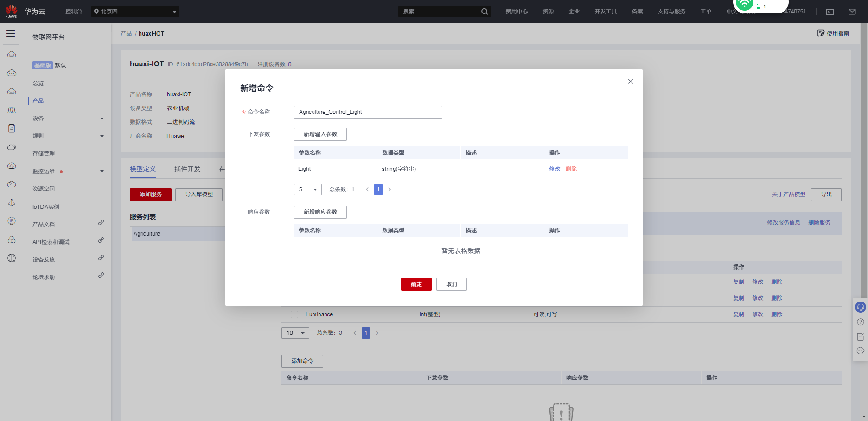Click the 取消 button
Image resolution: width=868 pixels, height=421 pixels.
[452, 284]
